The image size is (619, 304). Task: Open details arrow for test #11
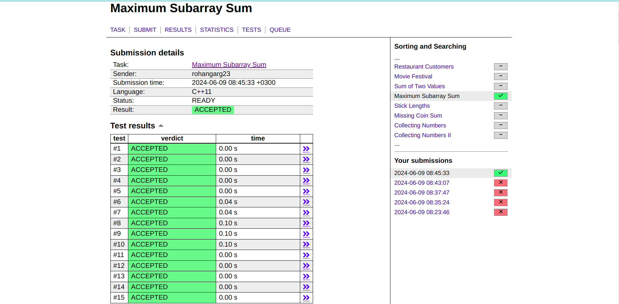(x=306, y=255)
